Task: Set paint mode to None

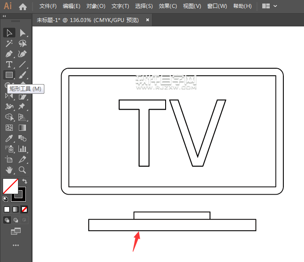Action: 25,209
